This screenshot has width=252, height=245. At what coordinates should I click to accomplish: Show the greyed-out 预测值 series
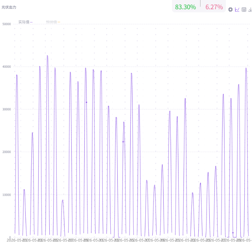[x=52, y=22]
